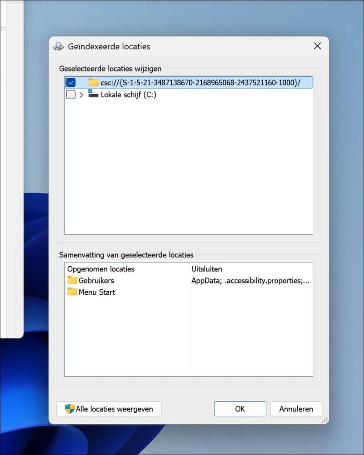
Task: Check the Lokale schijf (C:) checkbox
Action: point(71,95)
